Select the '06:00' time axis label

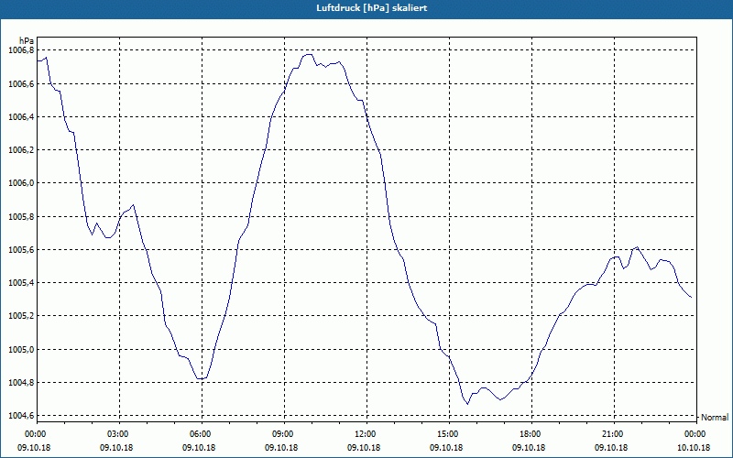pyautogui.click(x=200, y=433)
